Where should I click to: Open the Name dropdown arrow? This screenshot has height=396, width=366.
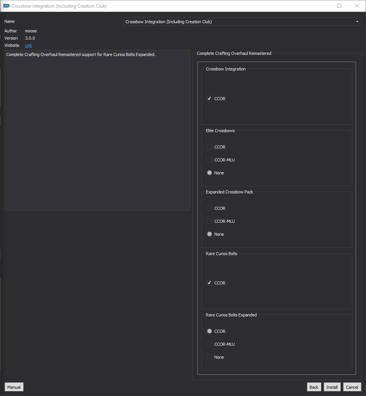tap(357, 22)
